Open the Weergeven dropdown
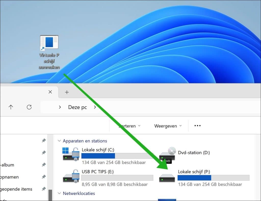This screenshot has height=201, width=261. pos(168,126)
